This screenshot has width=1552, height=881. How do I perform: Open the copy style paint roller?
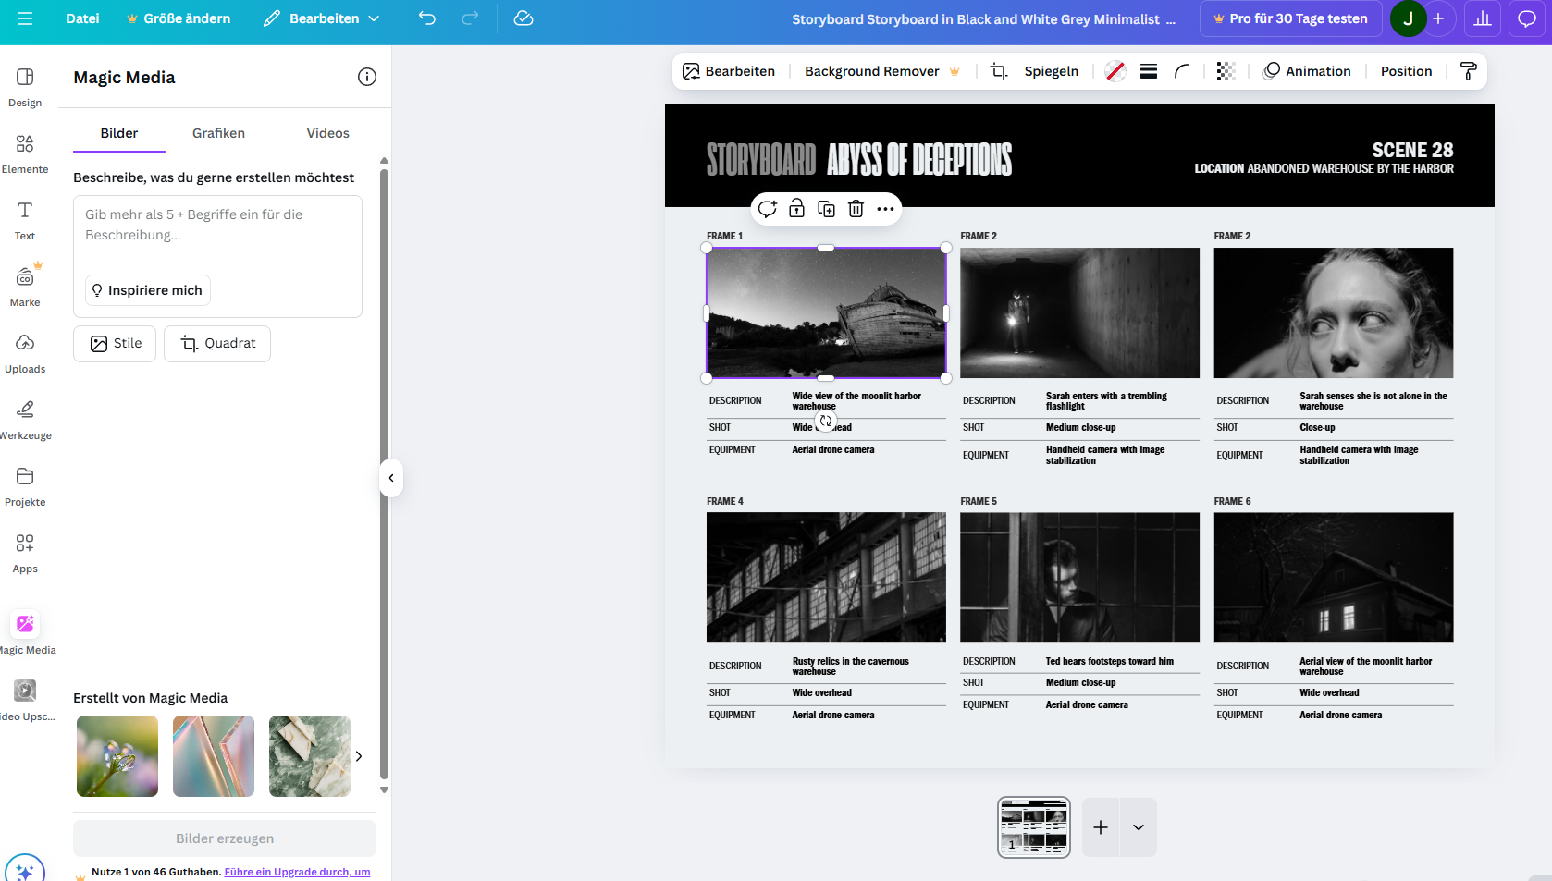(x=1468, y=71)
